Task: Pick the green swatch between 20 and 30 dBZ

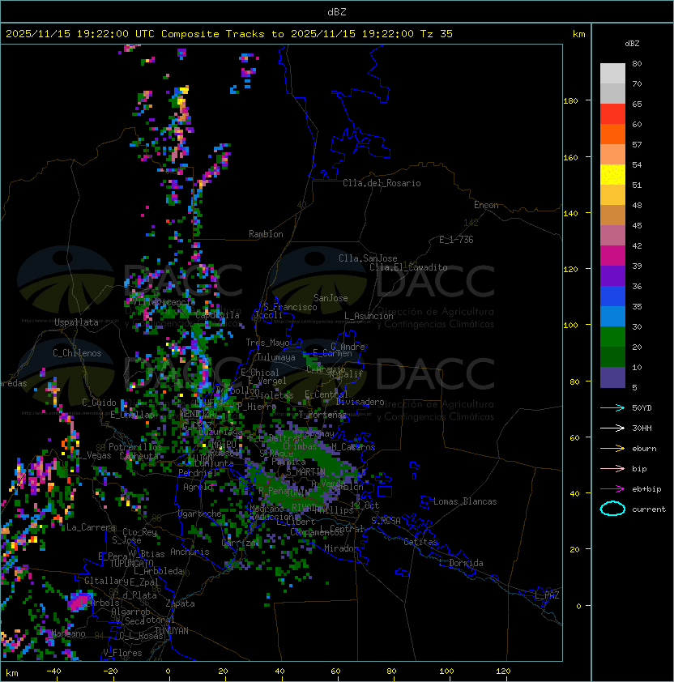Action: click(x=612, y=337)
